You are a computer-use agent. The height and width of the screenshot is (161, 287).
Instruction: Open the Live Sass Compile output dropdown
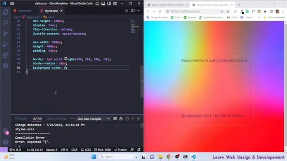point(93,119)
